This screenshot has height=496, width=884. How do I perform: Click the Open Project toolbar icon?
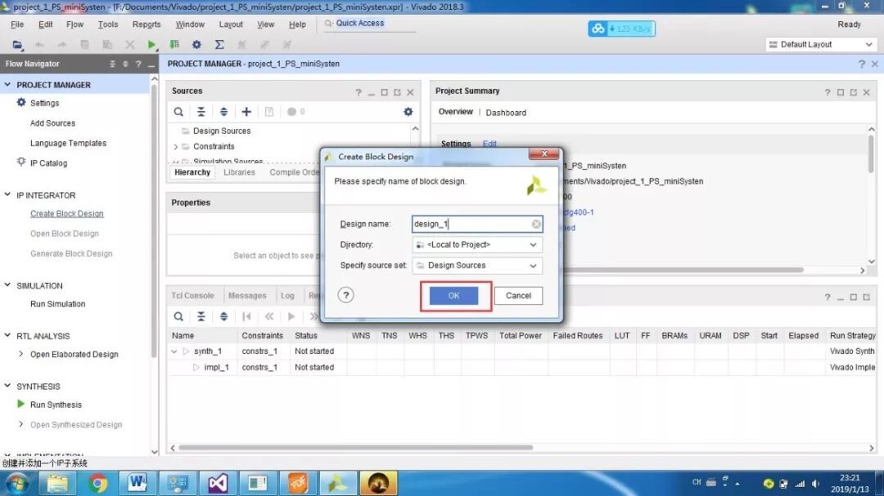[17, 44]
